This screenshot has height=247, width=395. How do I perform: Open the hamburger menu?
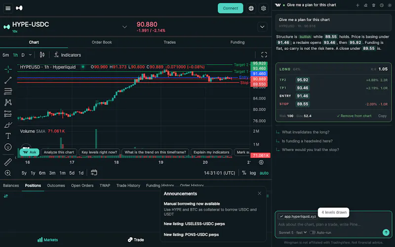(8, 8)
